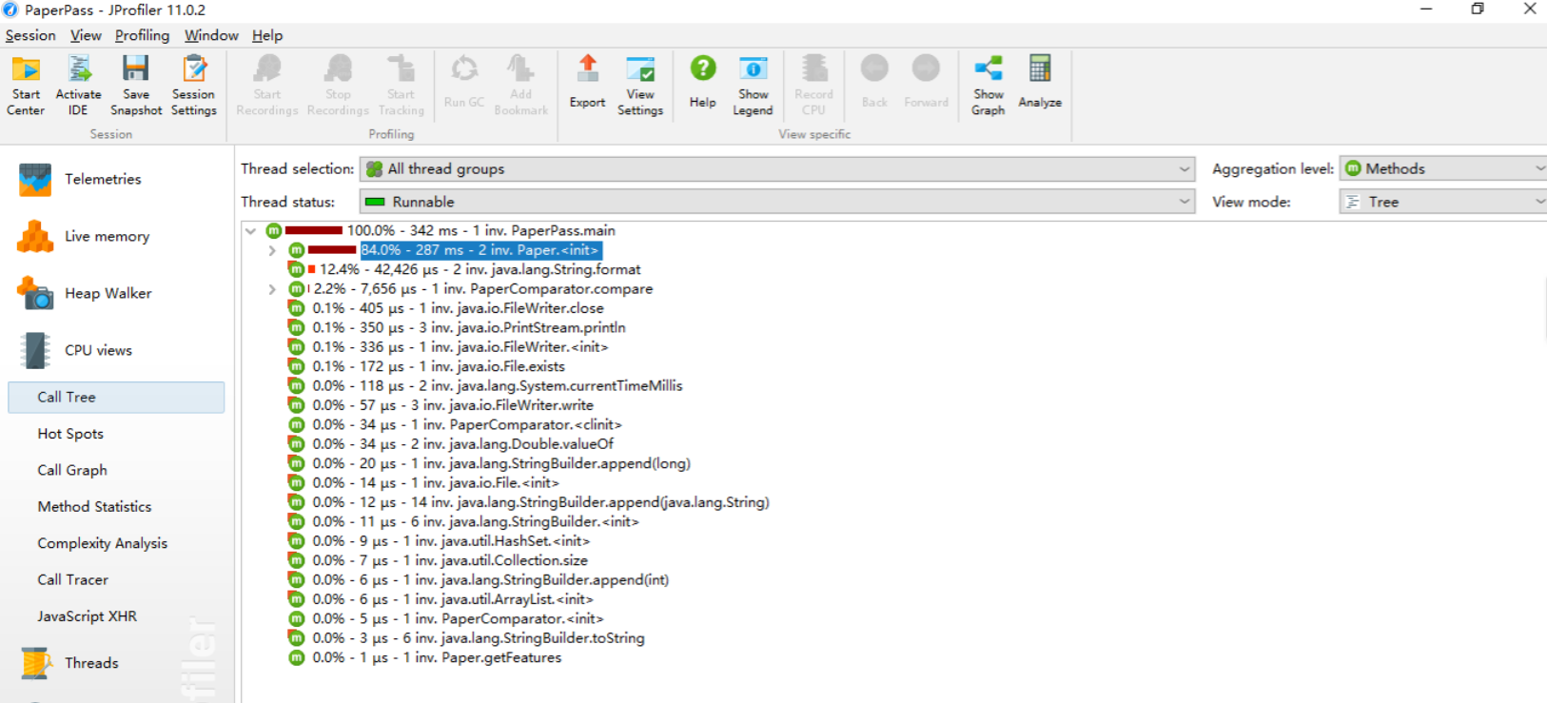Open Session Settings

click(x=194, y=86)
